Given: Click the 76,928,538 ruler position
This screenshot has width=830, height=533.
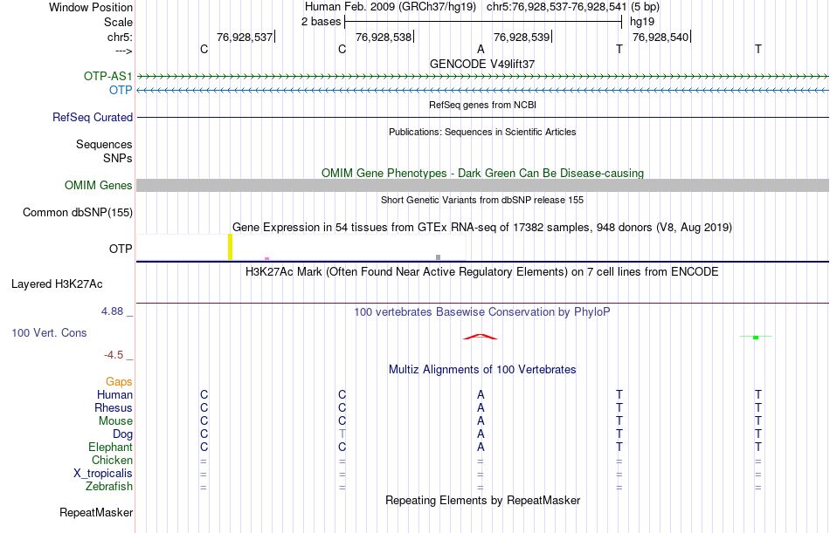Looking at the screenshot, I should [x=384, y=37].
